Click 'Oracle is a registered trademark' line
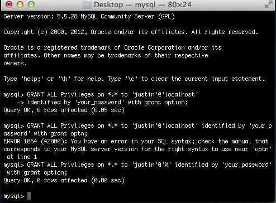Viewport: 276px width, 203px height. [x=112, y=47]
